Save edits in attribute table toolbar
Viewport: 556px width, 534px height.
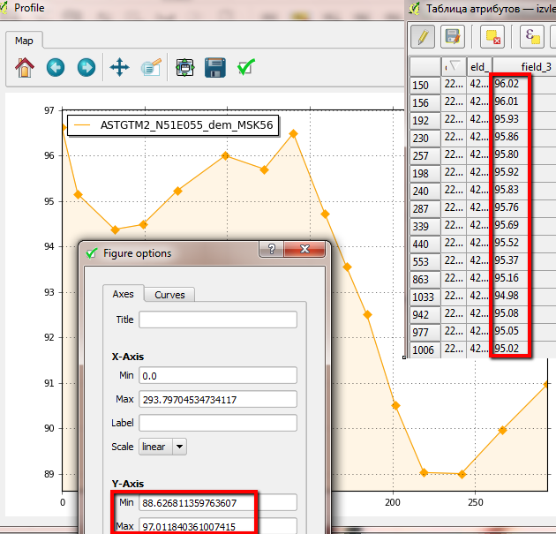(x=453, y=37)
